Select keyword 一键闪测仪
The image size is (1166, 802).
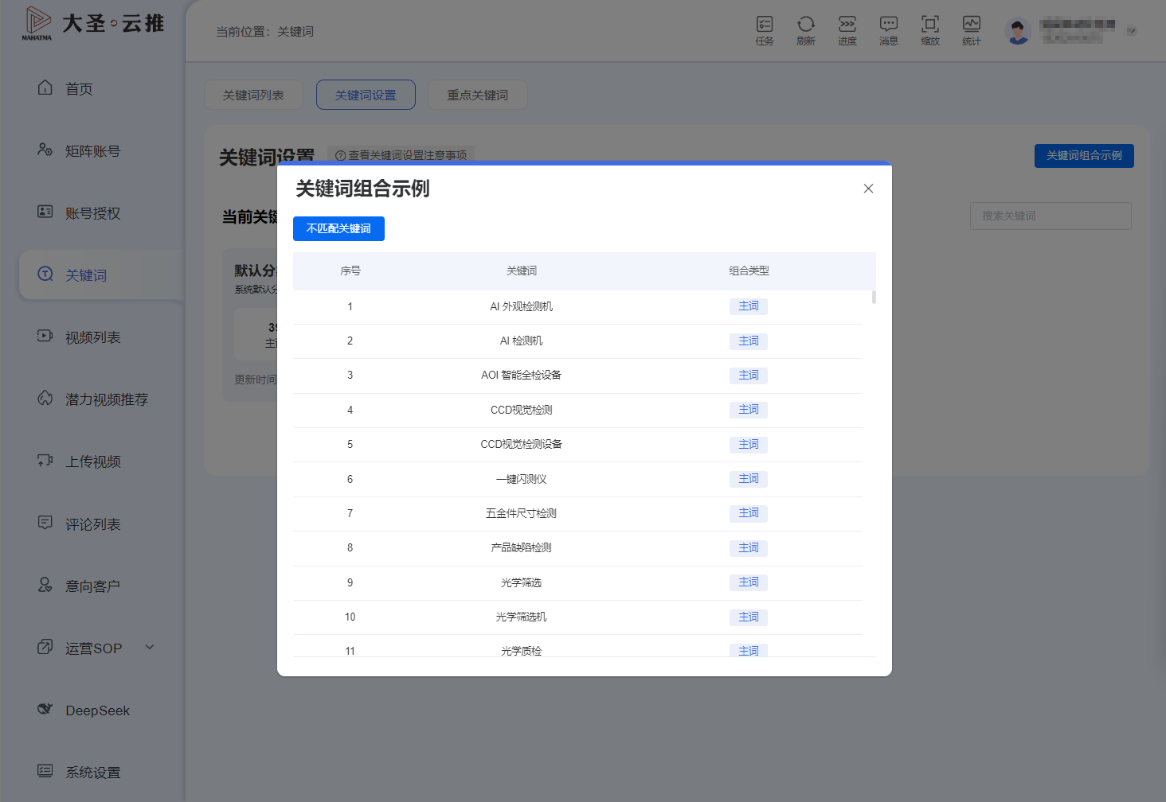[521, 479]
